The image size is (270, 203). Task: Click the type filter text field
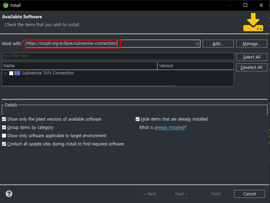pos(118,56)
